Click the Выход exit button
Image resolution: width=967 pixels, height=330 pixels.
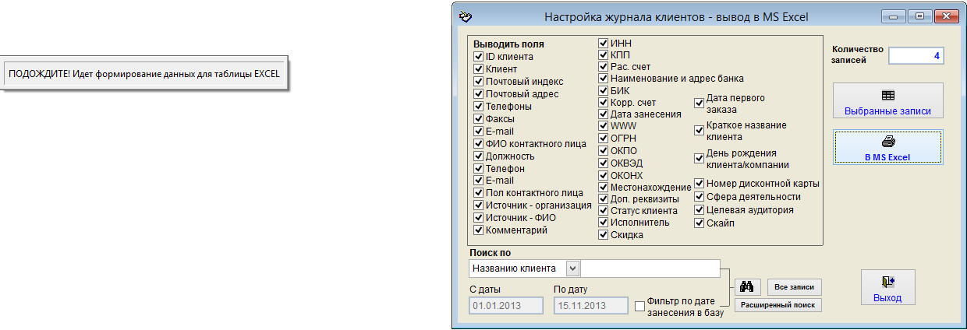[x=887, y=287]
